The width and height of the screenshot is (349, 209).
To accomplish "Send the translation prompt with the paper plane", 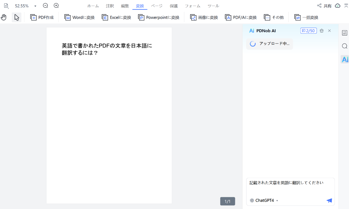I will (x=329, y=200).
